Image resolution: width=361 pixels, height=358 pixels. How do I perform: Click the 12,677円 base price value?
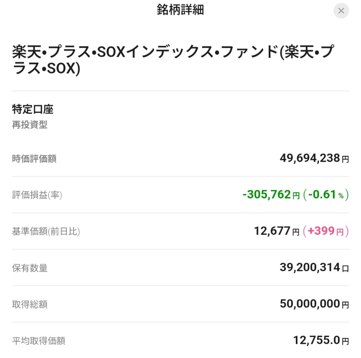(277, 231)
